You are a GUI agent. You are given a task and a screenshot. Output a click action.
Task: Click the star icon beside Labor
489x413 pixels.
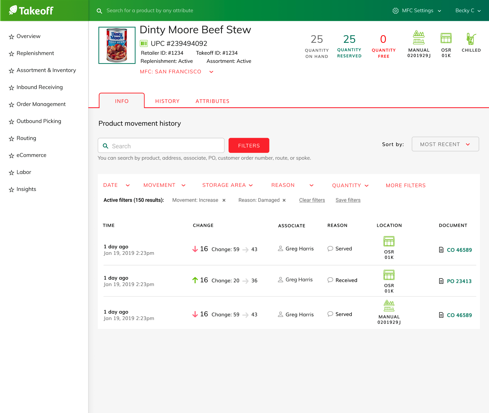[11, 173]
